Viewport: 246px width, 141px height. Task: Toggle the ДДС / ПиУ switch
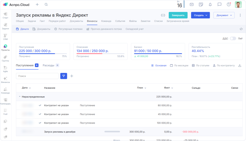click(x=233, y=38)
